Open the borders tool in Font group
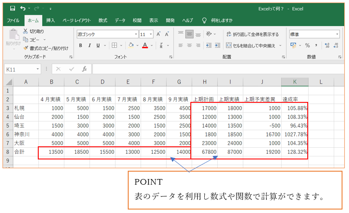This screenshot has height=213, width=349. coord(114,45)
